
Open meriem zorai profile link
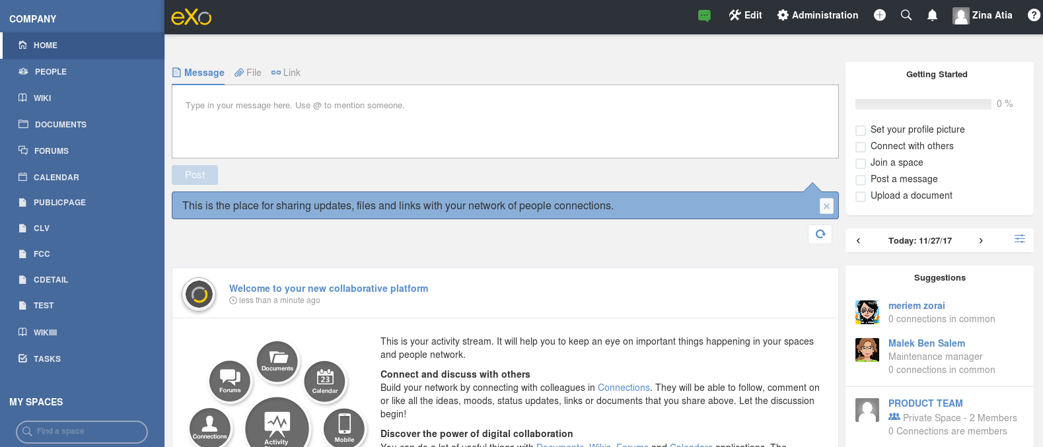tap(917, 306)
